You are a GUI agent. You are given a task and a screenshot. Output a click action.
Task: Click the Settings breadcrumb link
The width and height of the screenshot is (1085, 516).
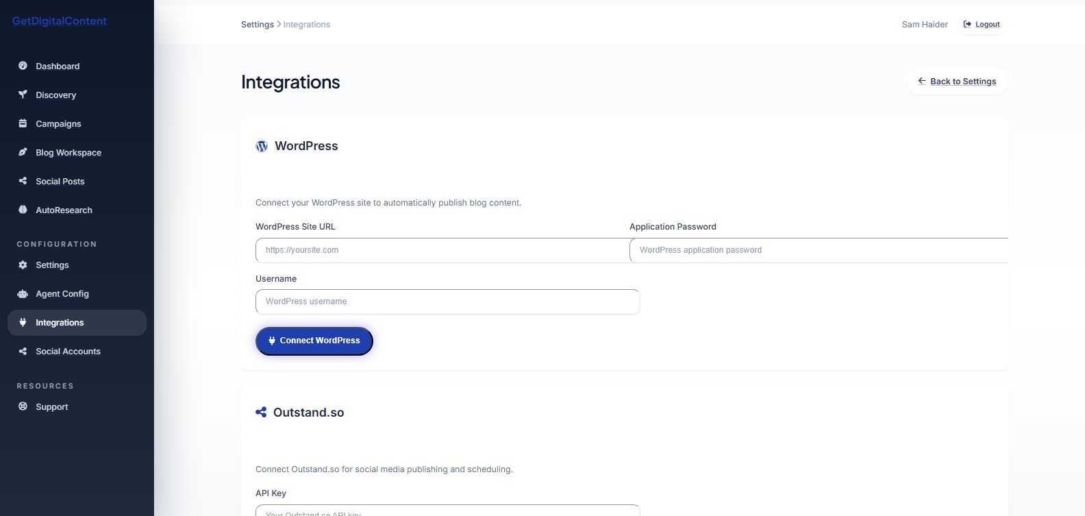click(258, 24)
